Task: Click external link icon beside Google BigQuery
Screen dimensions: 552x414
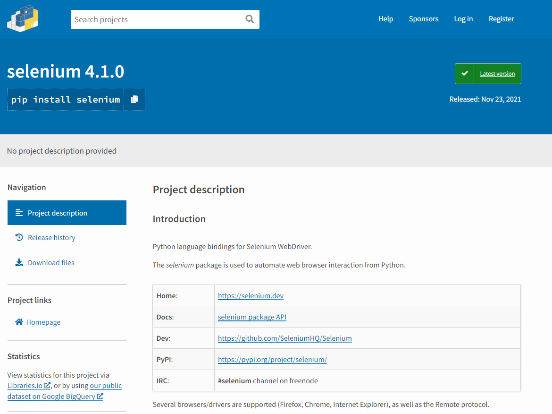Action: click(x=100, y=396)
